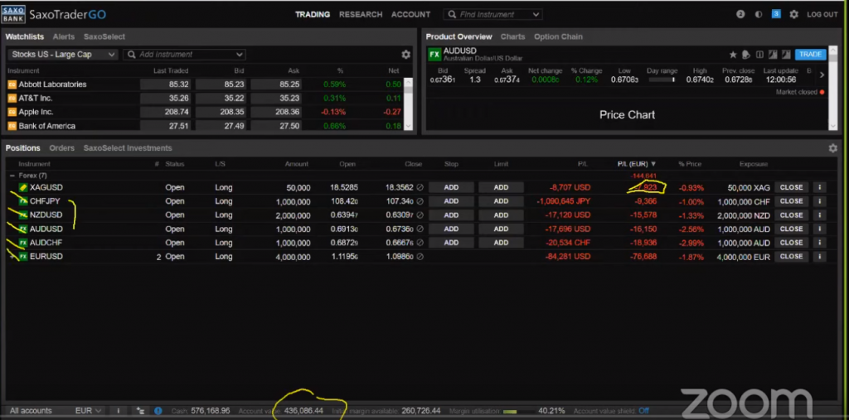The height and width of the screenshot is (420, 849).
Task: Click the XAGUSD instrument icon
Action: (22, 187)
